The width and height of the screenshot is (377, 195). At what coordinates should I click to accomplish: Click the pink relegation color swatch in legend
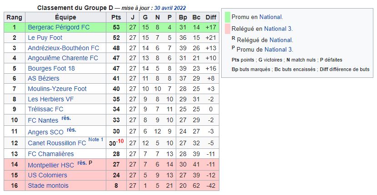coord(228,29)
